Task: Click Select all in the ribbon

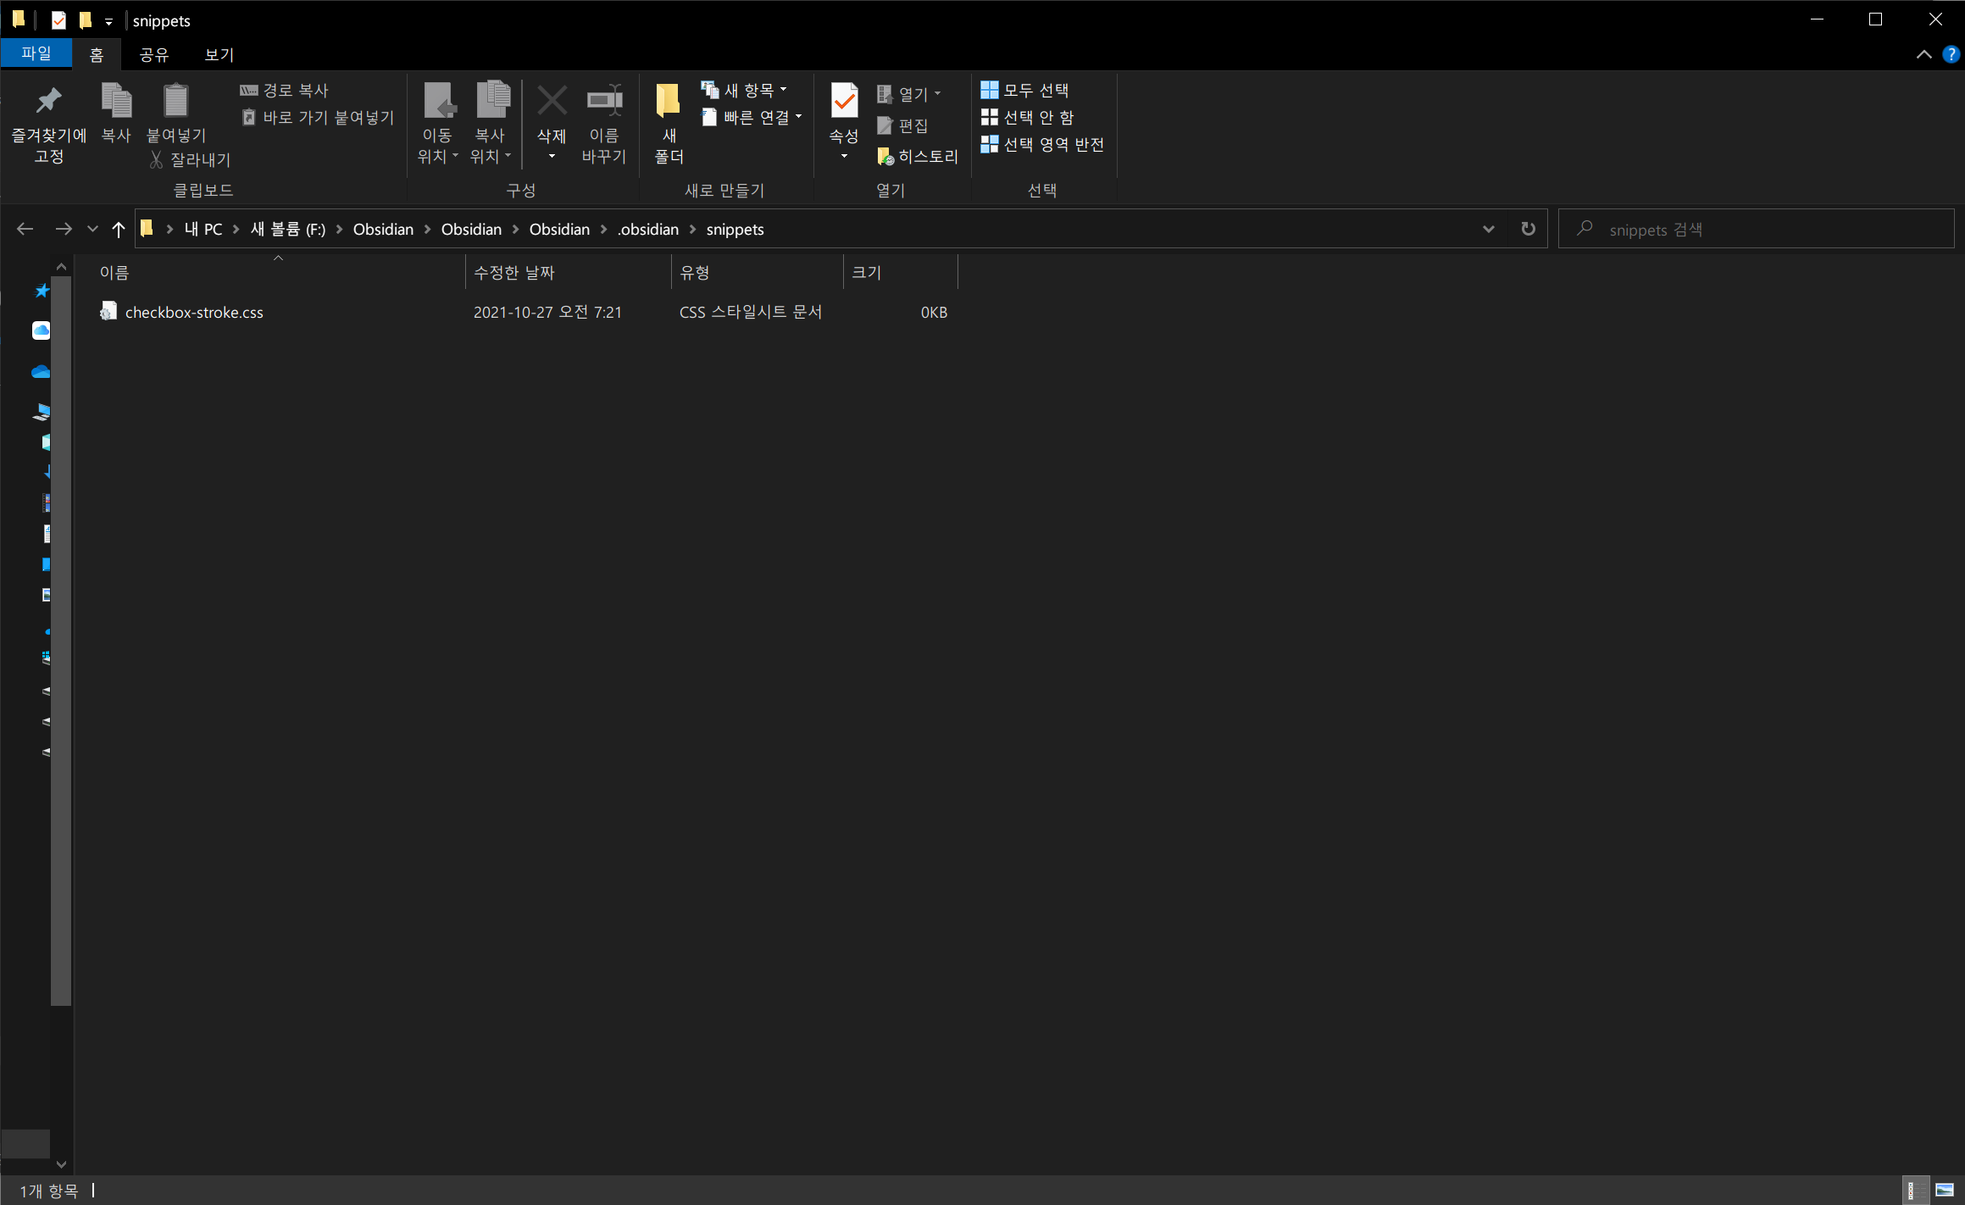Action: click(1026, 90)
